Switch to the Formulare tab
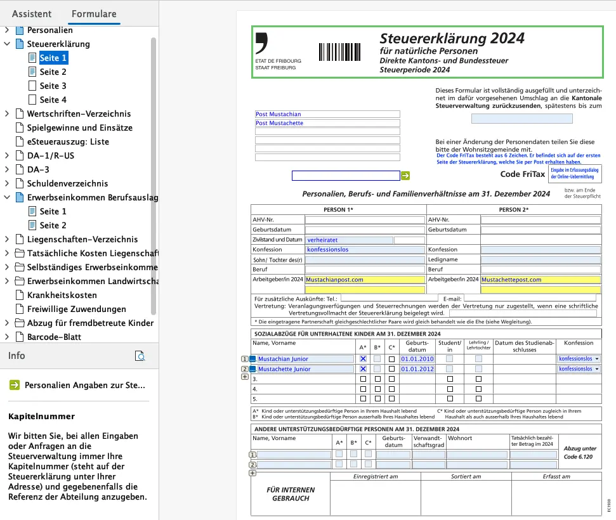Screen dimensions: 616x520 point(94,13)
